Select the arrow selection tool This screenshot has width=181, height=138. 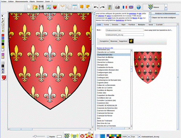point(3,16)
